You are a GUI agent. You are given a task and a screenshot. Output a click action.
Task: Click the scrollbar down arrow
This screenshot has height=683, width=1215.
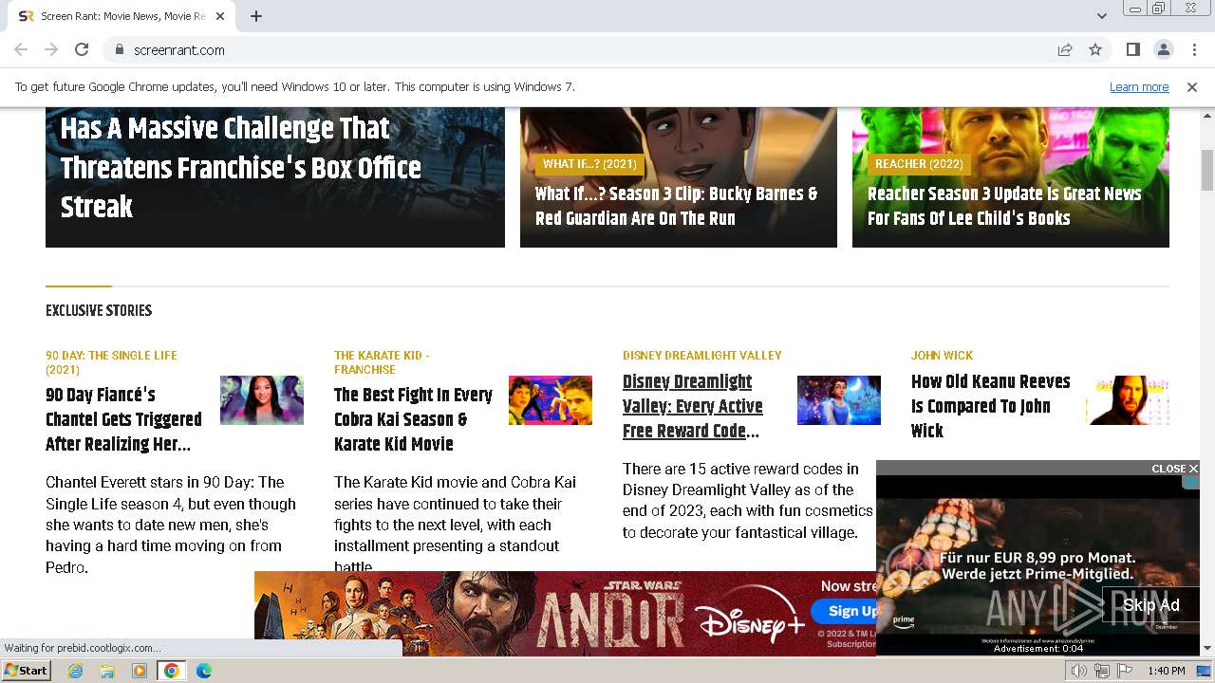coord(1207,648)
